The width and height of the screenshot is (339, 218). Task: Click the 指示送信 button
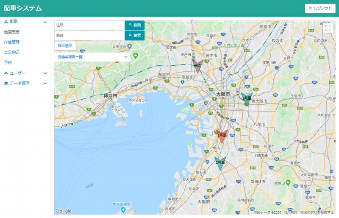[x=65, y=45]
